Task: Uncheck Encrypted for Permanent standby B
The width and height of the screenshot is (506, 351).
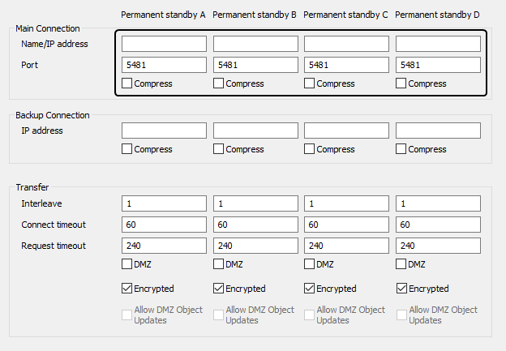Action: pos(218,288)
